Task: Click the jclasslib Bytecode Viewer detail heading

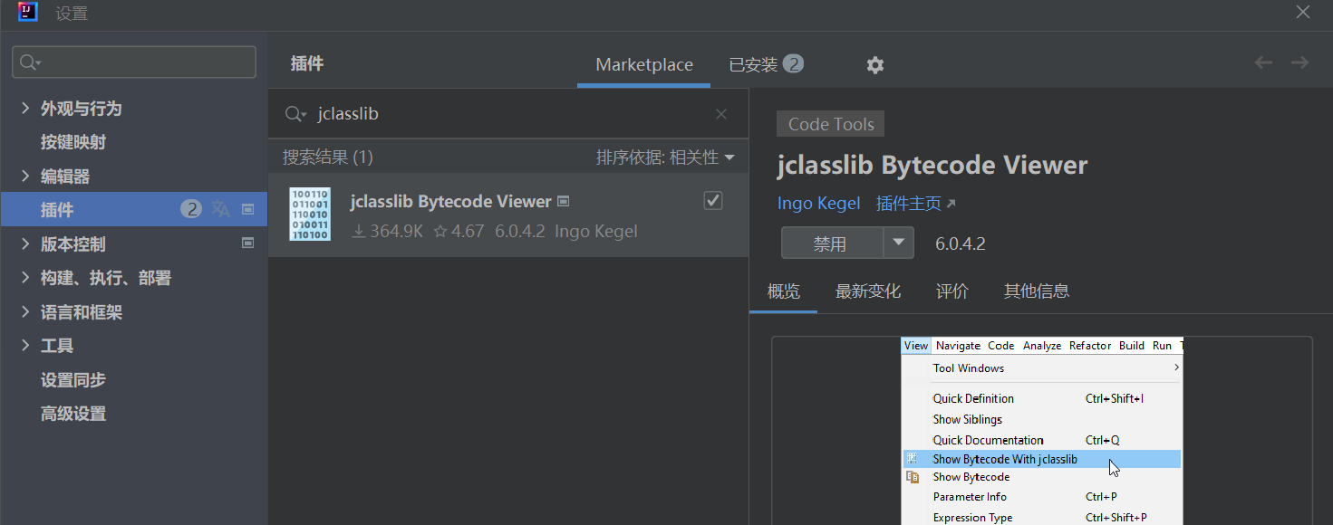Action: (x=932, y=166)
